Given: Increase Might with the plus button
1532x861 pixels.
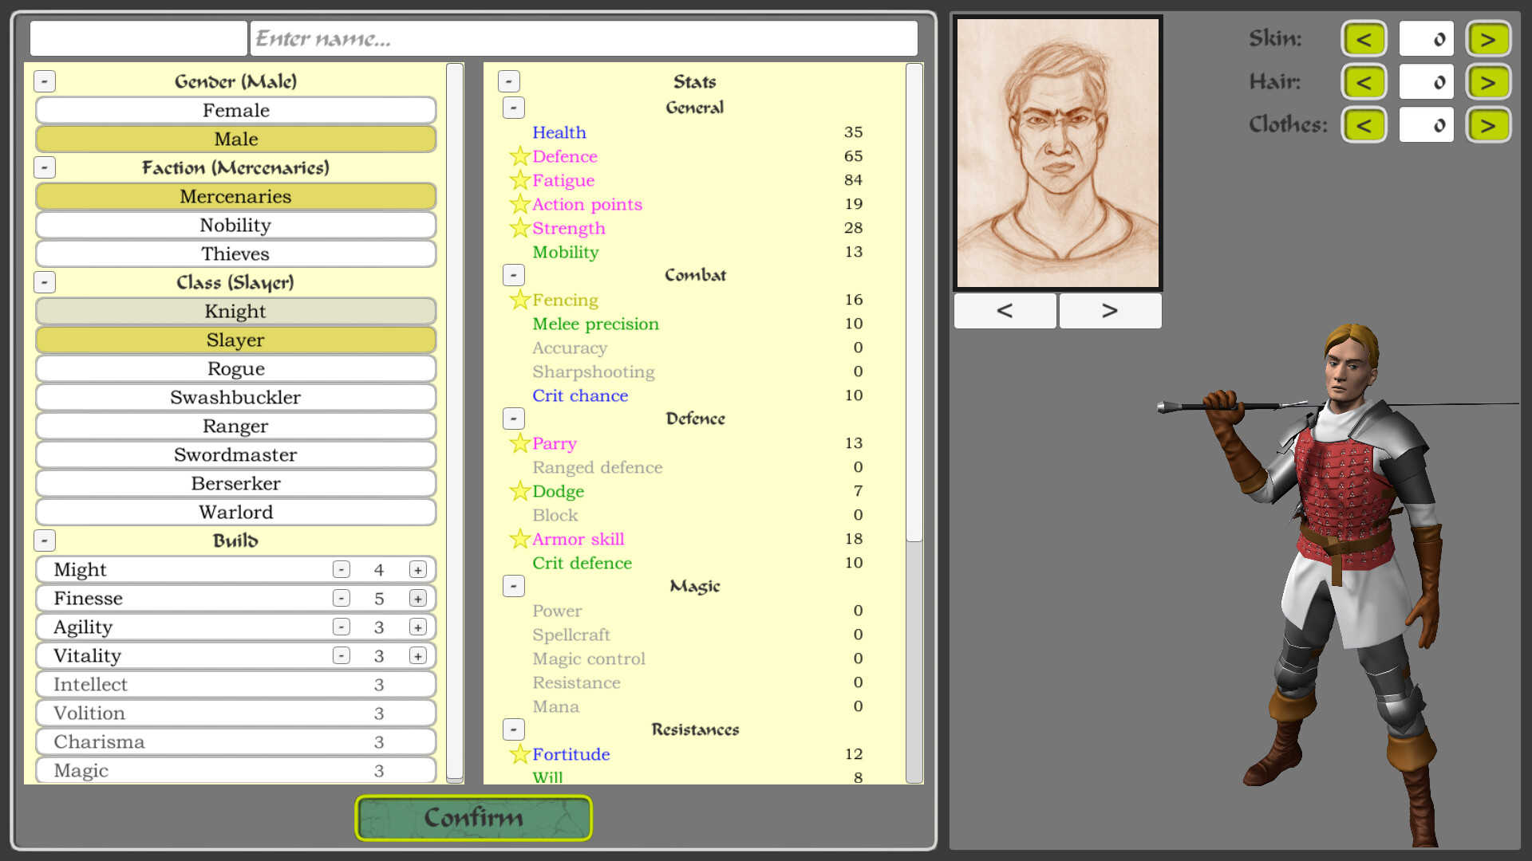Looking at the screenshot, I should [417, 570].
